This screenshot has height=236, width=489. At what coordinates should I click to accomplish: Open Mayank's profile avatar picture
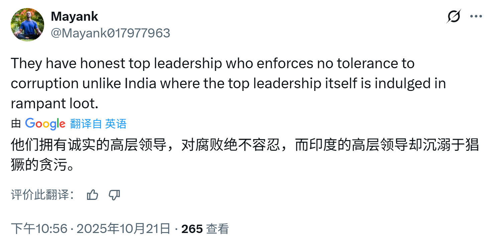(27, 24)
